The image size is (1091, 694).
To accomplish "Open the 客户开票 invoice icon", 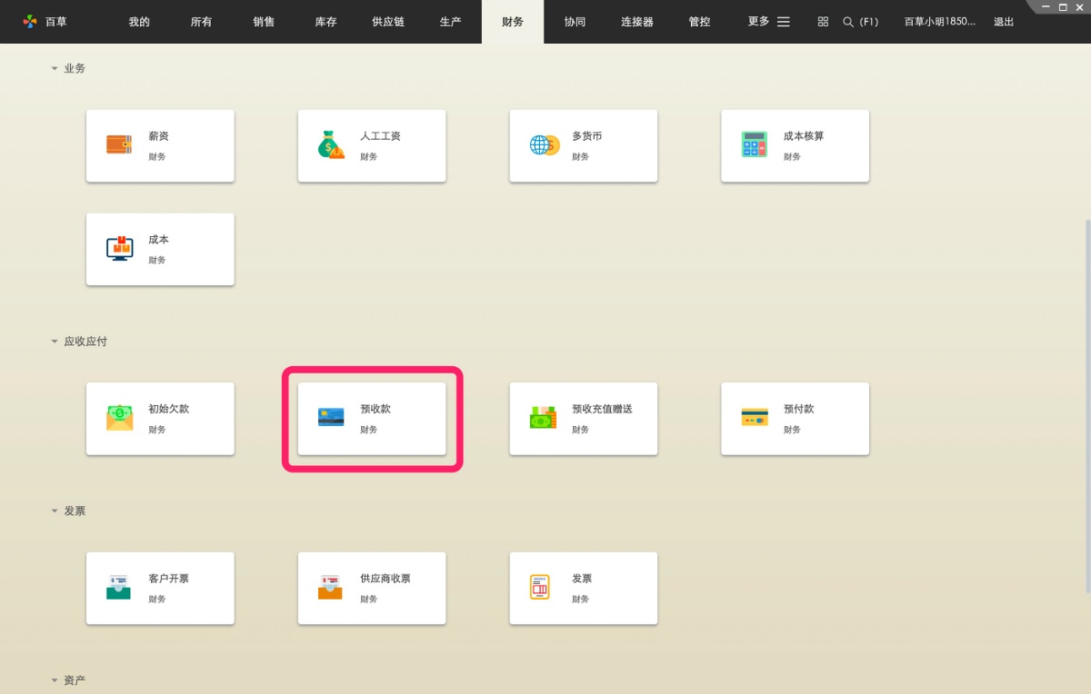I will pyautogui.click(x=119, y=587).
